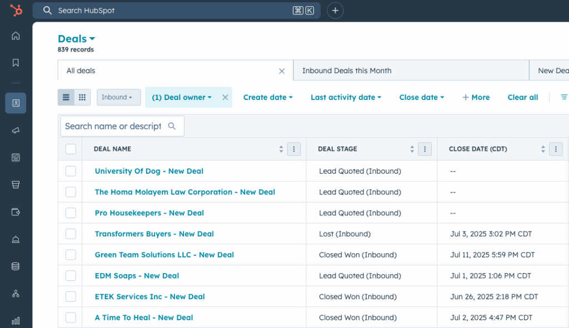Open the Green Team Solutions LLC deal
Viewport: 569px width, 328px height.
point(164,254)
